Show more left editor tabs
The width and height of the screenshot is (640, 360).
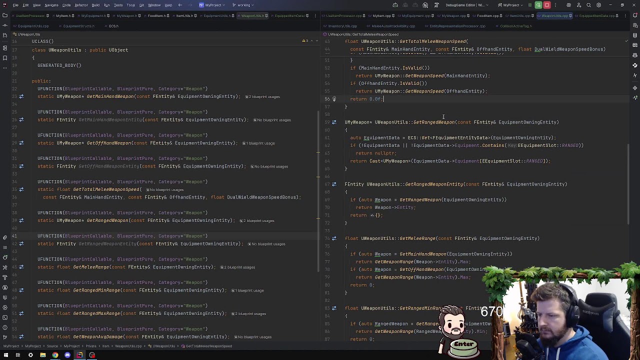point(315,15)
